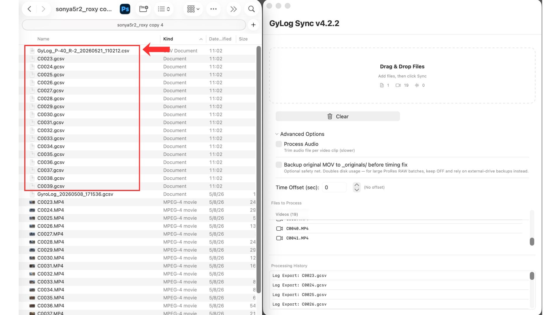Select the sonya5r2_roxy copy 4 tab
Screen dimensions: 560x315
[x=134, y=25]
